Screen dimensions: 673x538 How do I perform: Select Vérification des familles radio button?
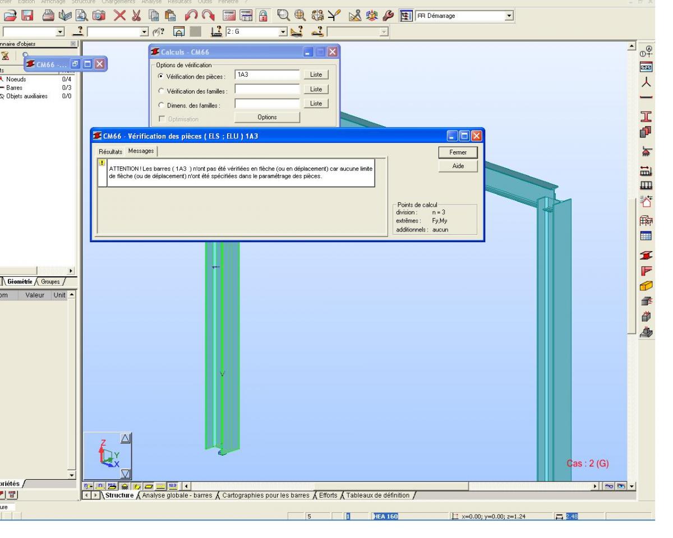(x=162, y=90)
